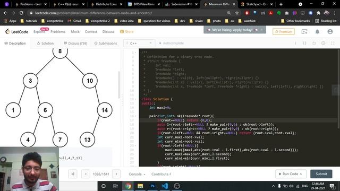This screenshot has height=191, width=340.
Task: Go to the previous problem arrow
Action: 86,174
